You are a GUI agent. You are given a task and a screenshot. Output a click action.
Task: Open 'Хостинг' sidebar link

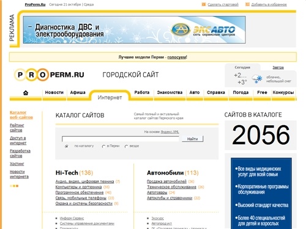point(17,164)
